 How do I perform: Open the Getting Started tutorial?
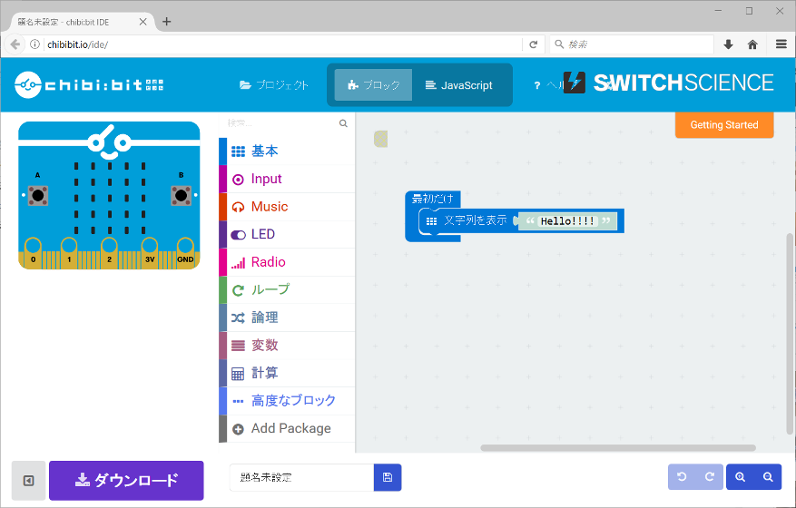(724, 125)
